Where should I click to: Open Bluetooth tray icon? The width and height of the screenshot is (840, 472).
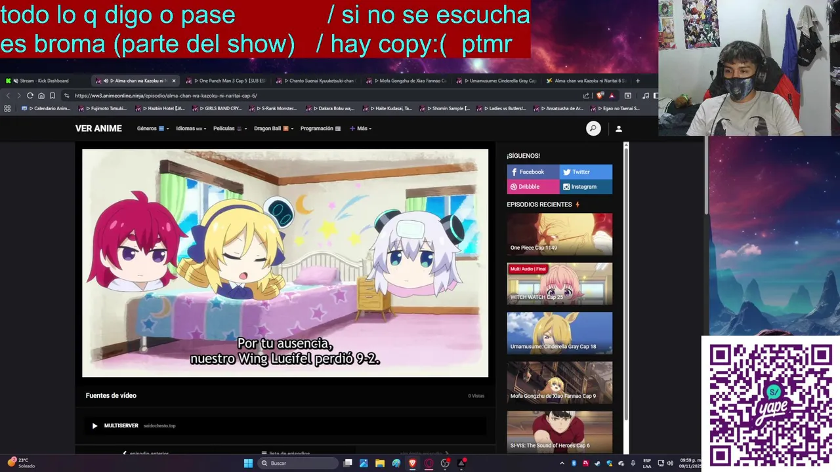[x=574, y=463]
